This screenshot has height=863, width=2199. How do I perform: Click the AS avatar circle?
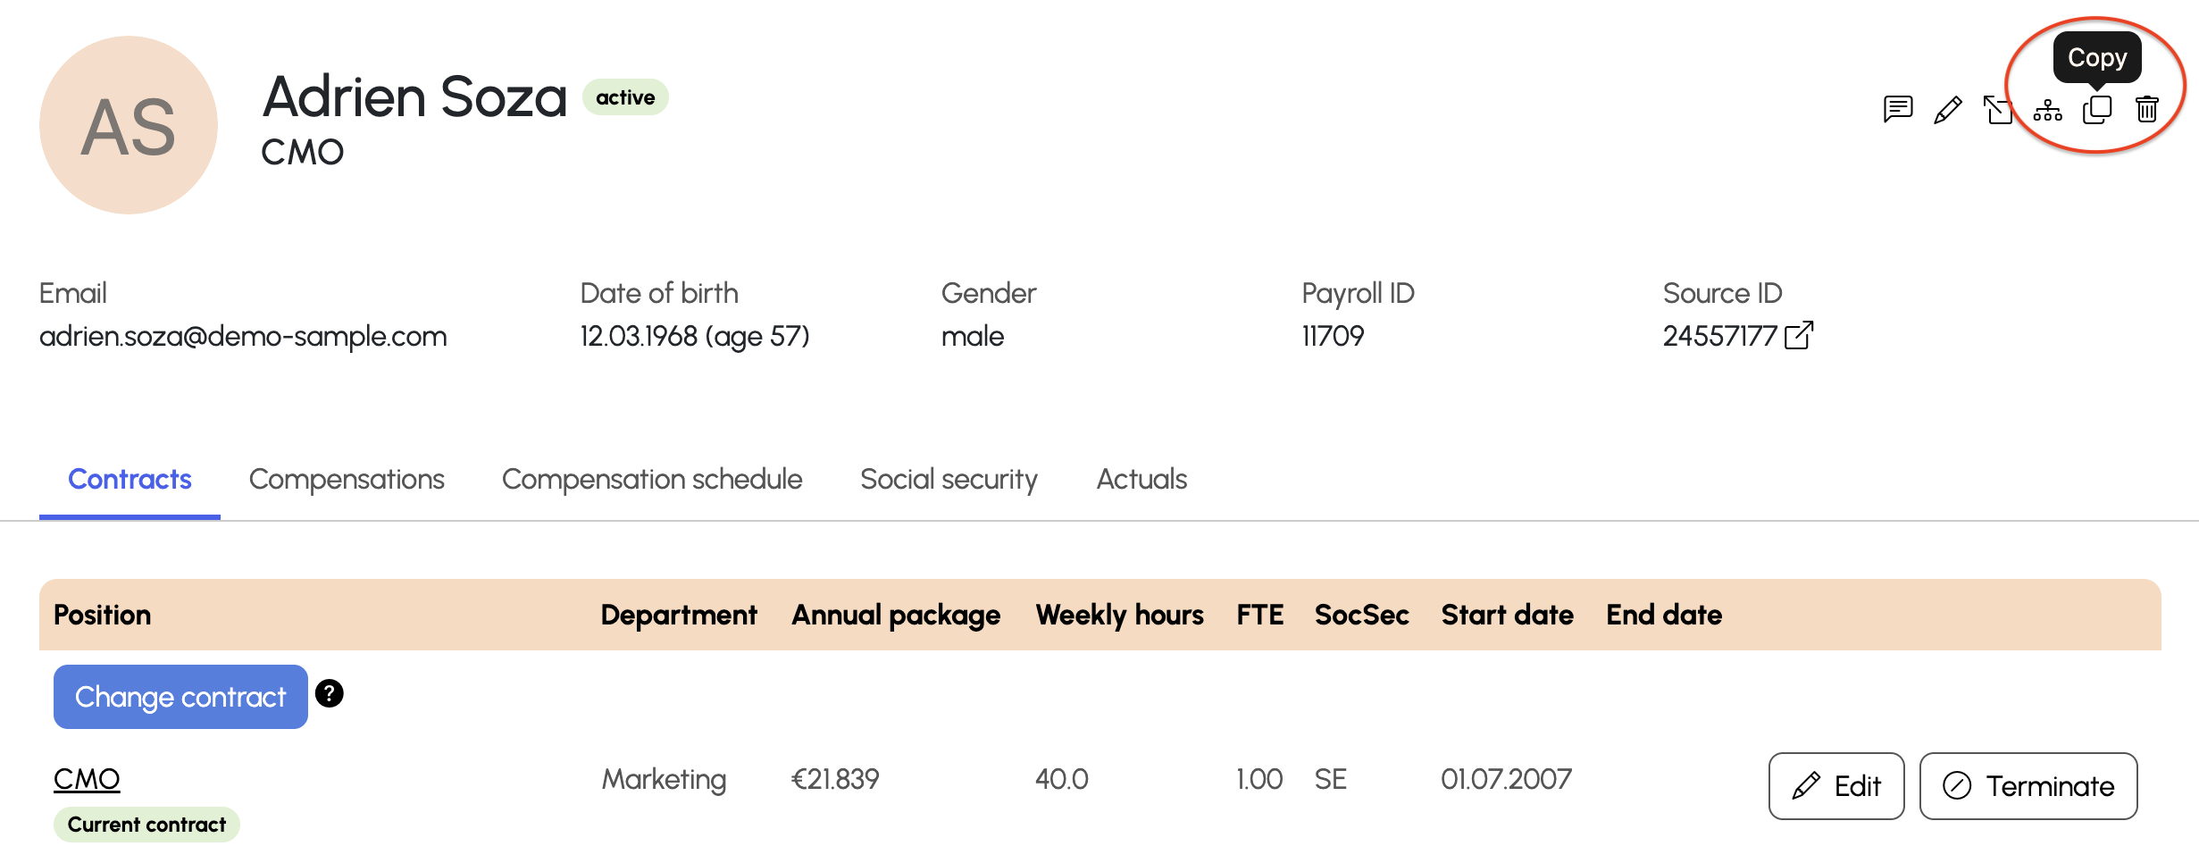129,125
